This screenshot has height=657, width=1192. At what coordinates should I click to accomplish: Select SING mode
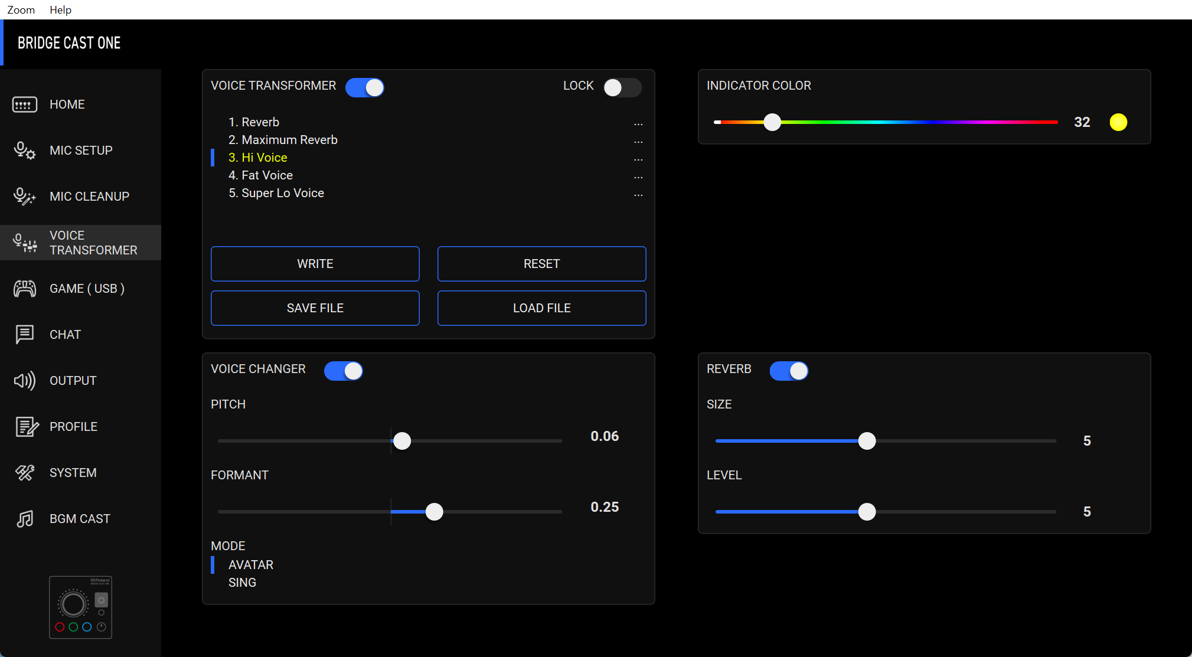pos(242,583)
